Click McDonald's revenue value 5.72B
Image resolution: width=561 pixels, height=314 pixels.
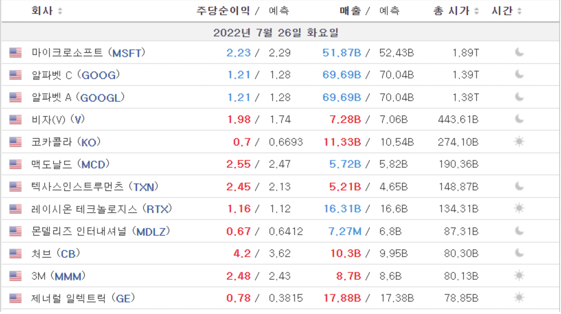pos(345,165)
